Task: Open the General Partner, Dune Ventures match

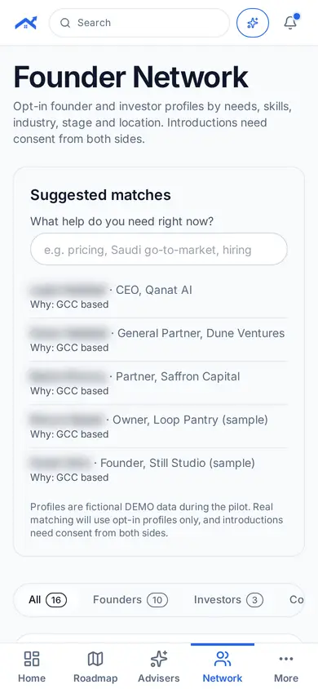Action: [x=159, y=340]
